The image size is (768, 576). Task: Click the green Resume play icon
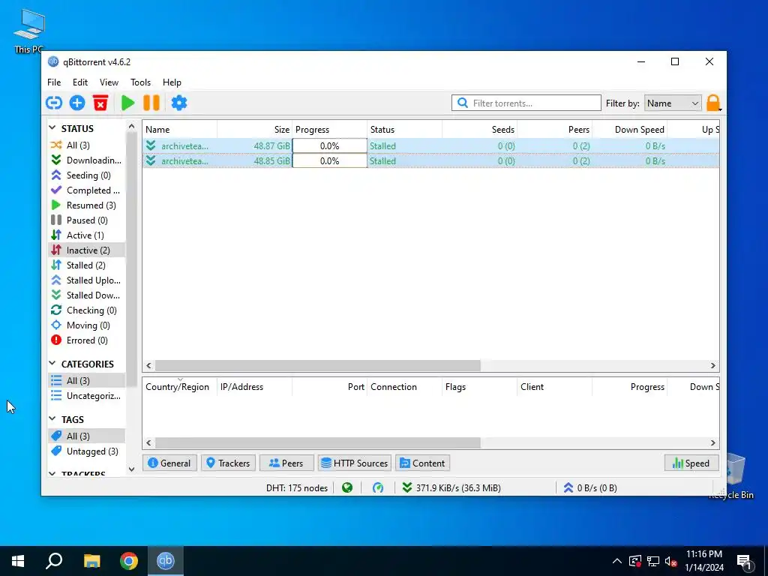(127, 103)
